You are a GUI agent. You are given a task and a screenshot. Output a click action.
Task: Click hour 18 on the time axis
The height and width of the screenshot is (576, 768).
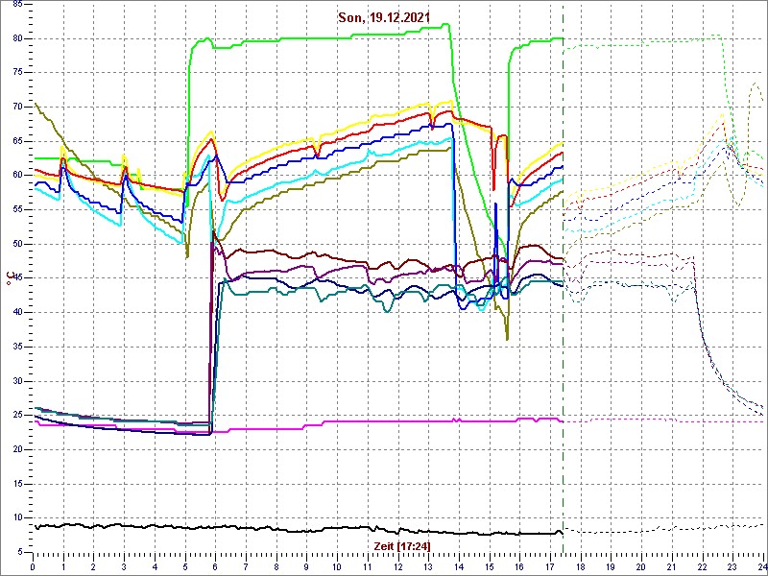(580, 565)
